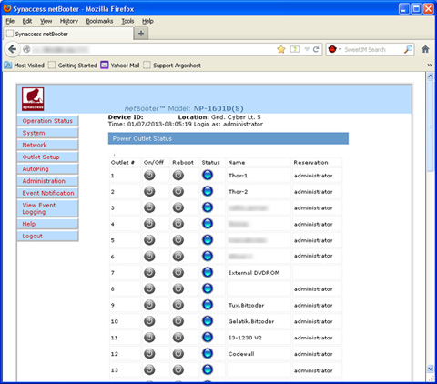Reboot outlet 11 E3-1230 V2

click(x=178, y=338)
